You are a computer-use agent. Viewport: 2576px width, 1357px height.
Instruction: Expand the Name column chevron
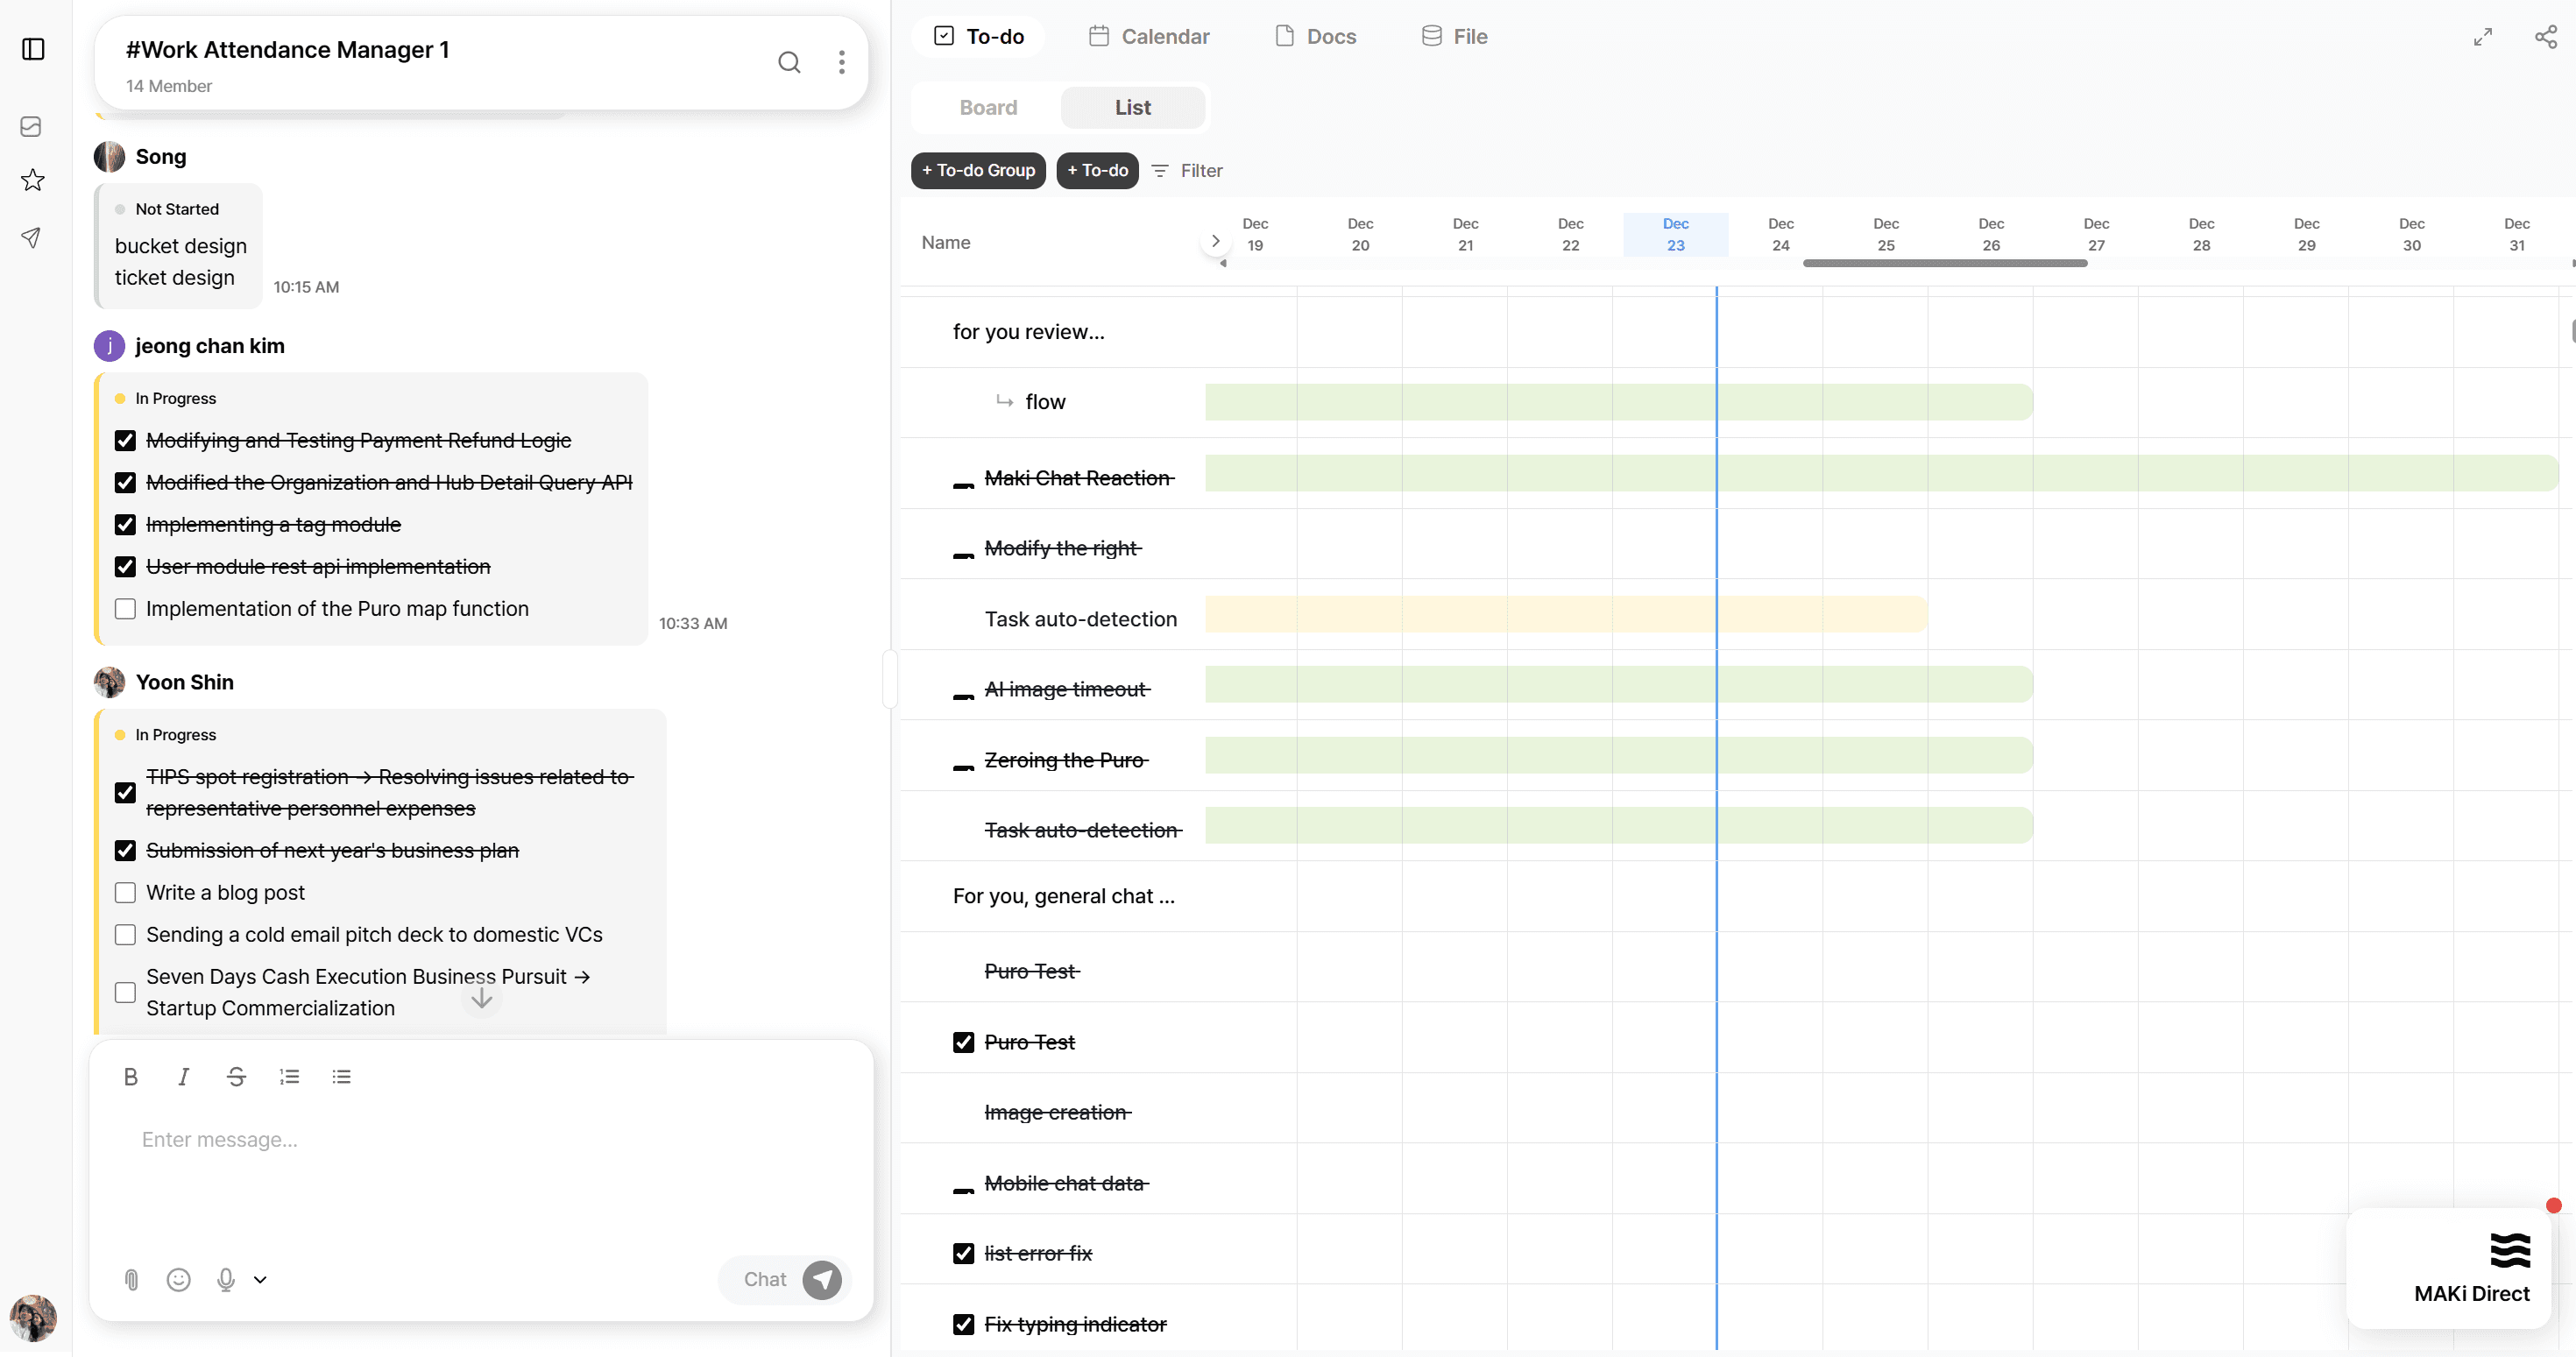(x=1215, y=241)
